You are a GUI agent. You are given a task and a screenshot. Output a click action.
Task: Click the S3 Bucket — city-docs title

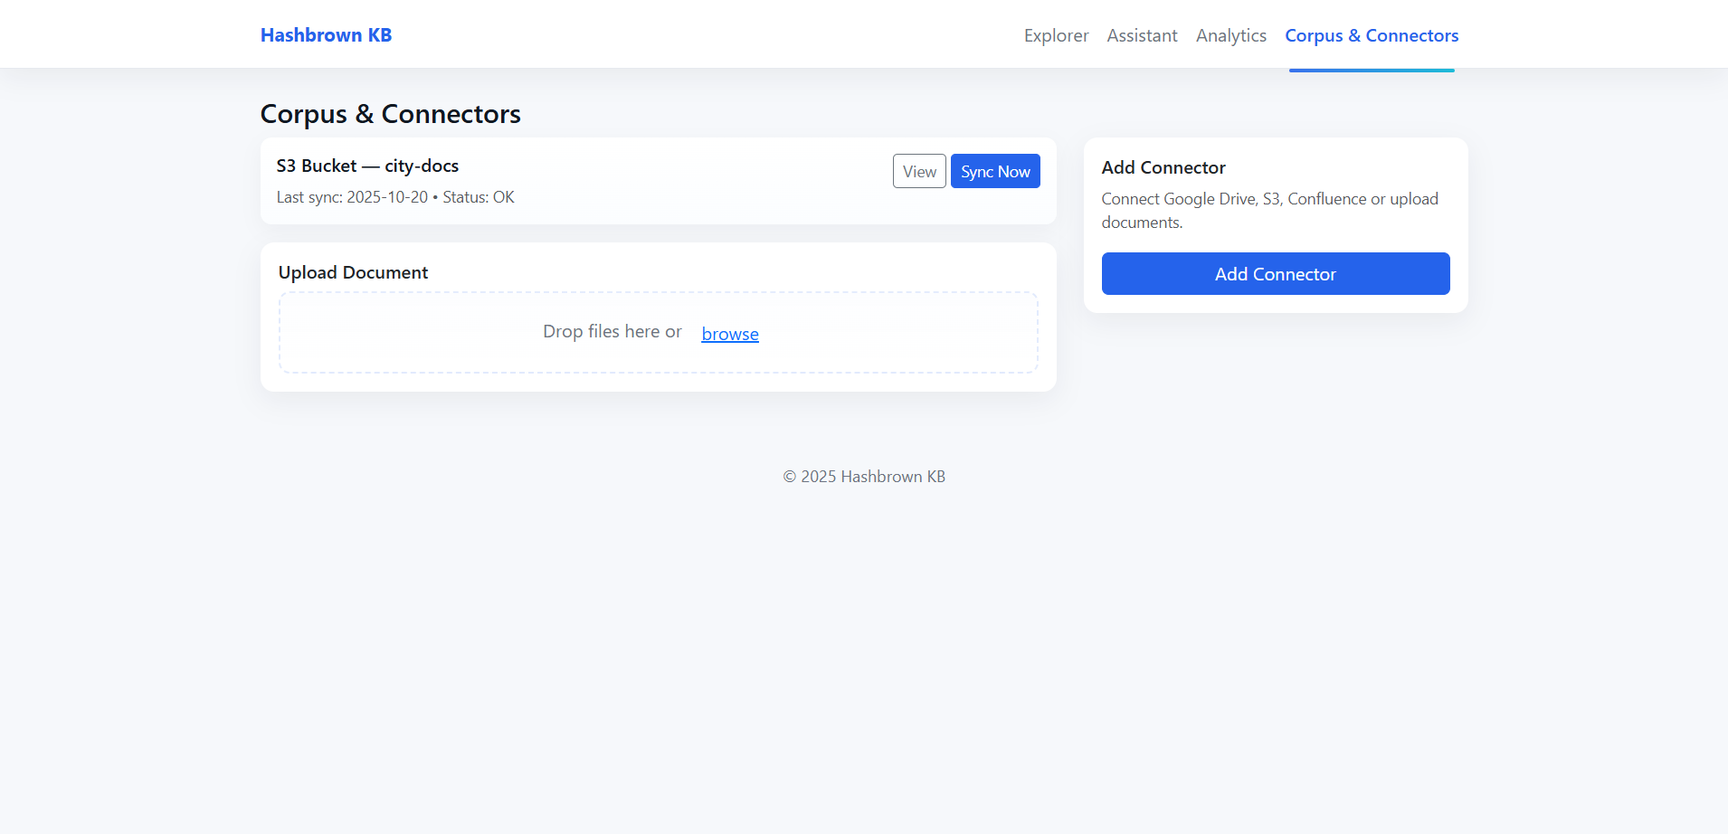point(367,166)
